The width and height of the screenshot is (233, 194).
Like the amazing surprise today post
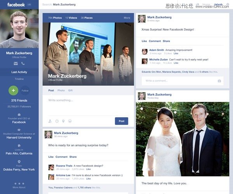coord(51,157)
